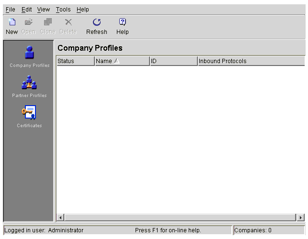Open the File menu
This screenshot has height=239, width=308.
coord(10,10)
